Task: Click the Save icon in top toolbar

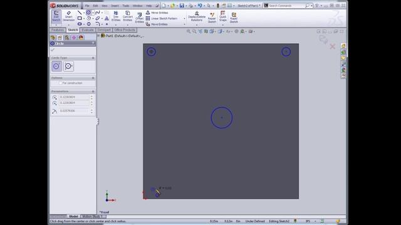Action: pyautogui.click(x=182, y=6)
